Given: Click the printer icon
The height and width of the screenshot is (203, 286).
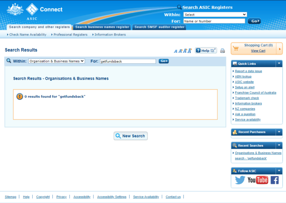Looking at the screenshot, I should point(222,51).
